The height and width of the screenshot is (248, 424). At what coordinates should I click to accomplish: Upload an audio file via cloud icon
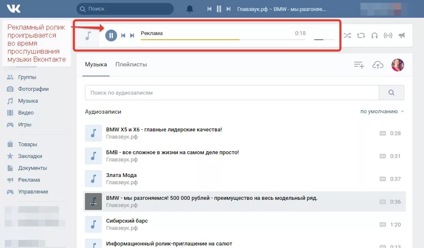pos(378,65)
